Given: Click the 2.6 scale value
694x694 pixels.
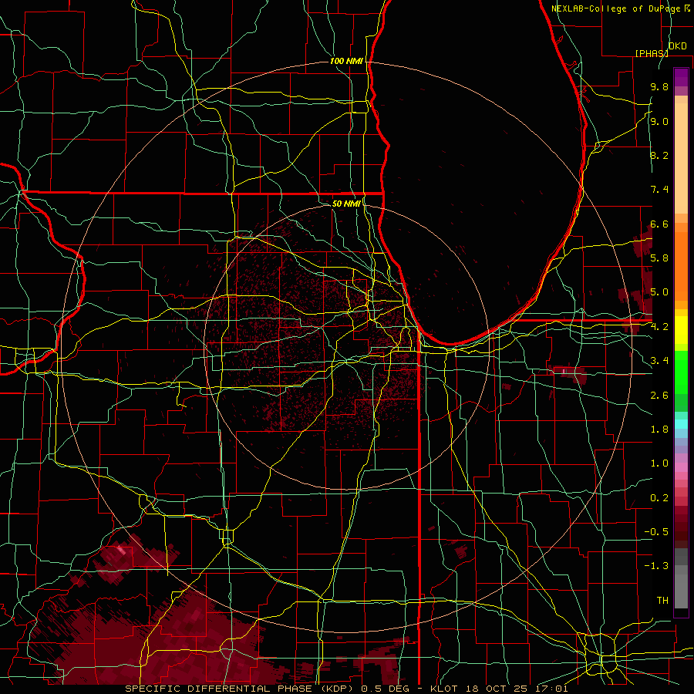Looking at the screenshot, I should [x=659, y=396].
